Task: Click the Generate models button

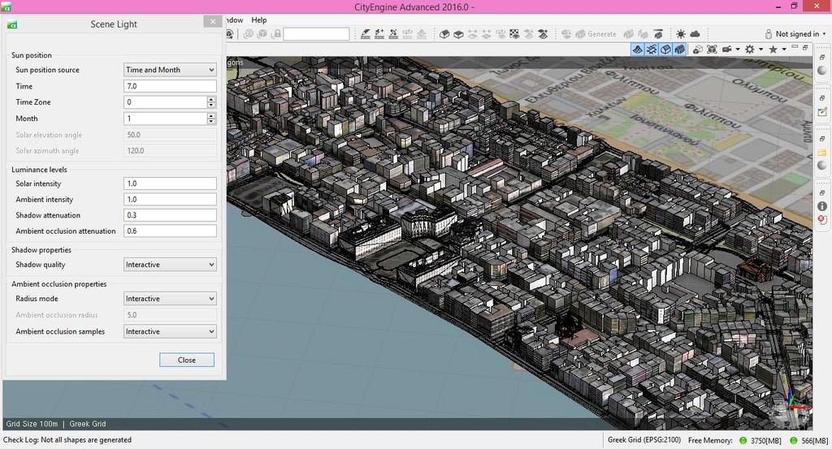Action: click(x=596, y=34)
